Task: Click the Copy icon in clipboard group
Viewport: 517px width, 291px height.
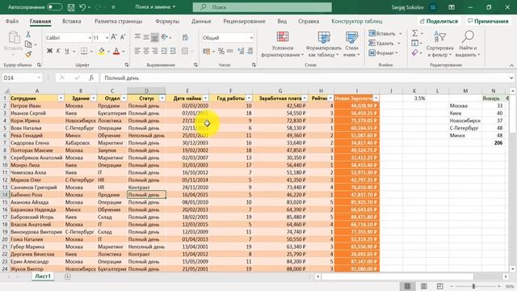Action: pos(28,44)
